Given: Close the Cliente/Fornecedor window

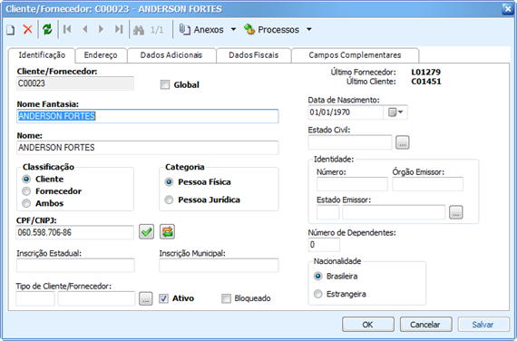Looking at the screenshot, I should (507, 9).
